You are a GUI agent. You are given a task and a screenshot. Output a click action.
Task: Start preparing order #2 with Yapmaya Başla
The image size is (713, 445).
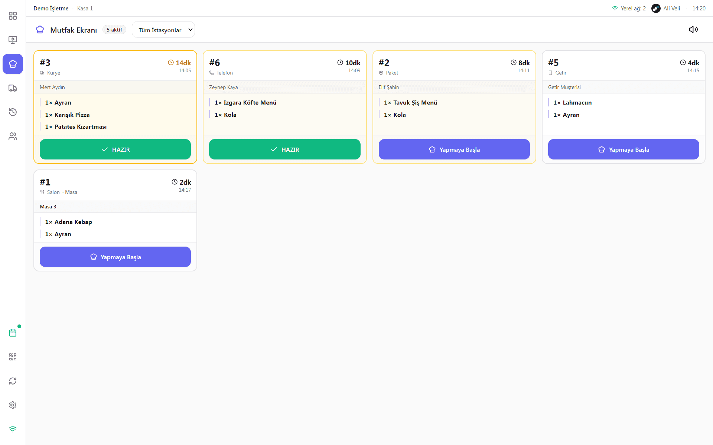[454, 149]
